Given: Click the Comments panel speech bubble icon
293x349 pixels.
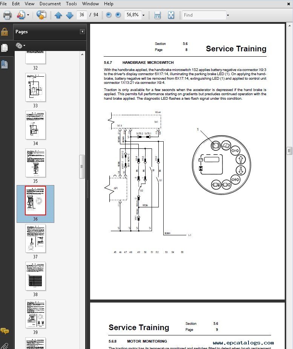Looking at the screenshot, I should [5, 331].
